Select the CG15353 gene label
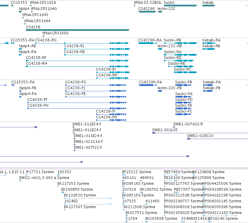Image resolution: width=248 pixels, height=223 pixels. click(x=19, y=3)
